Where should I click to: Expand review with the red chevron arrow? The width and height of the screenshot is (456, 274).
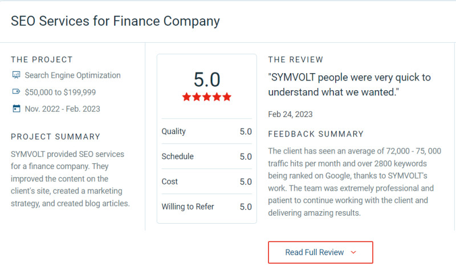pyautogui.click(x=353, y=252)
